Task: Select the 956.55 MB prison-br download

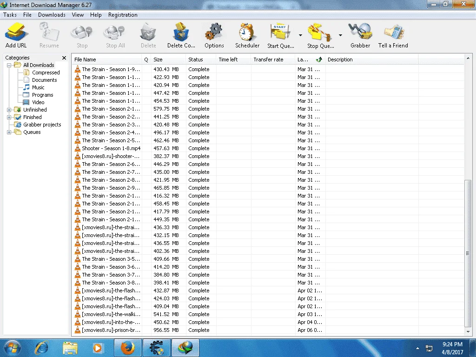Action: pos(268,330)
